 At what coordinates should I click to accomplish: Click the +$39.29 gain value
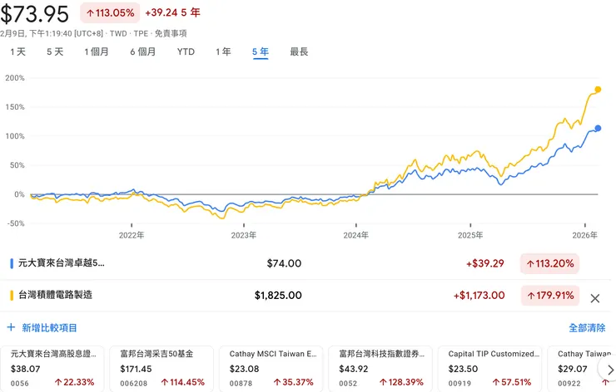[x=485, y=263]
